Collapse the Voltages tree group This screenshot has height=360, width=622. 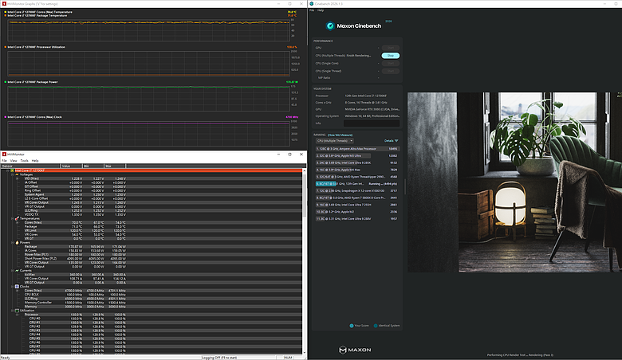pyautogui.click(x=12, y=174)
